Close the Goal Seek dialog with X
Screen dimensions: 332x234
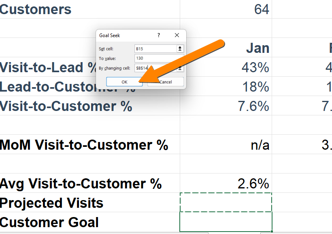tap(177, 35)
